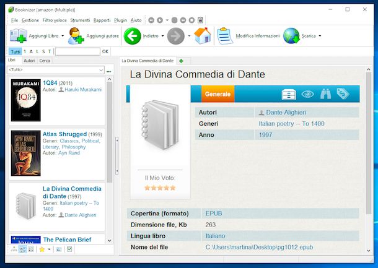Click the ellipsis button beside Tutti dropdown
The width and height of the screenshot is (378, 268).
click(108, 71)
